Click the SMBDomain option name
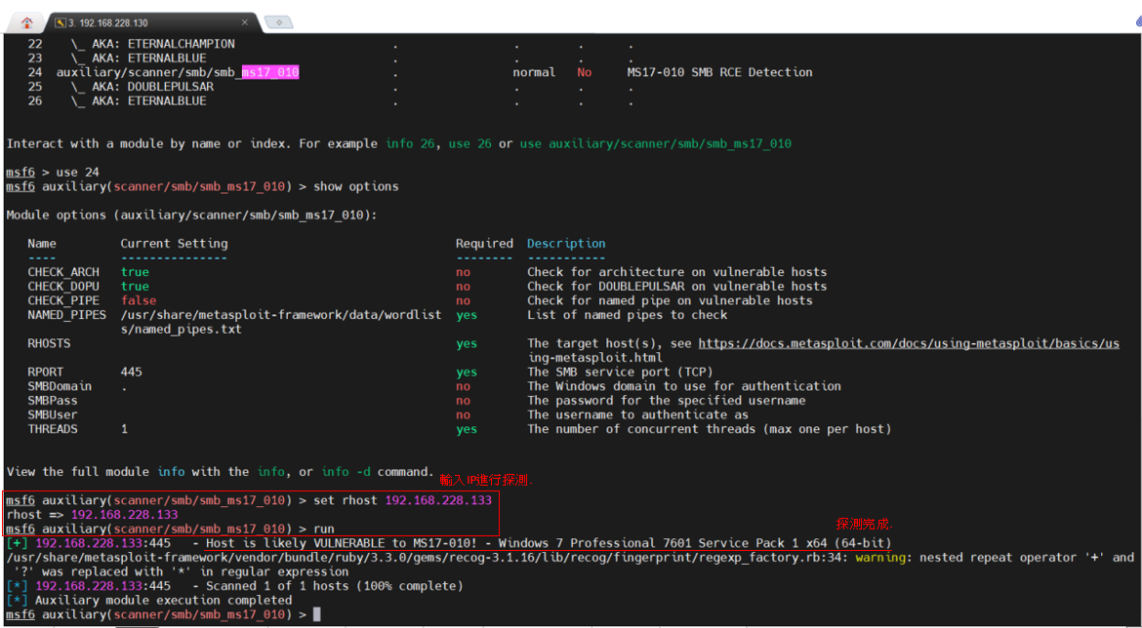This screenshot has height=628, width=1142. pos(60,386)
